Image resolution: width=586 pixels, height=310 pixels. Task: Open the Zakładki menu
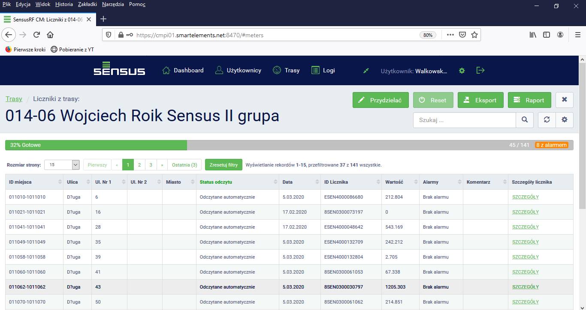click(88, 4)
